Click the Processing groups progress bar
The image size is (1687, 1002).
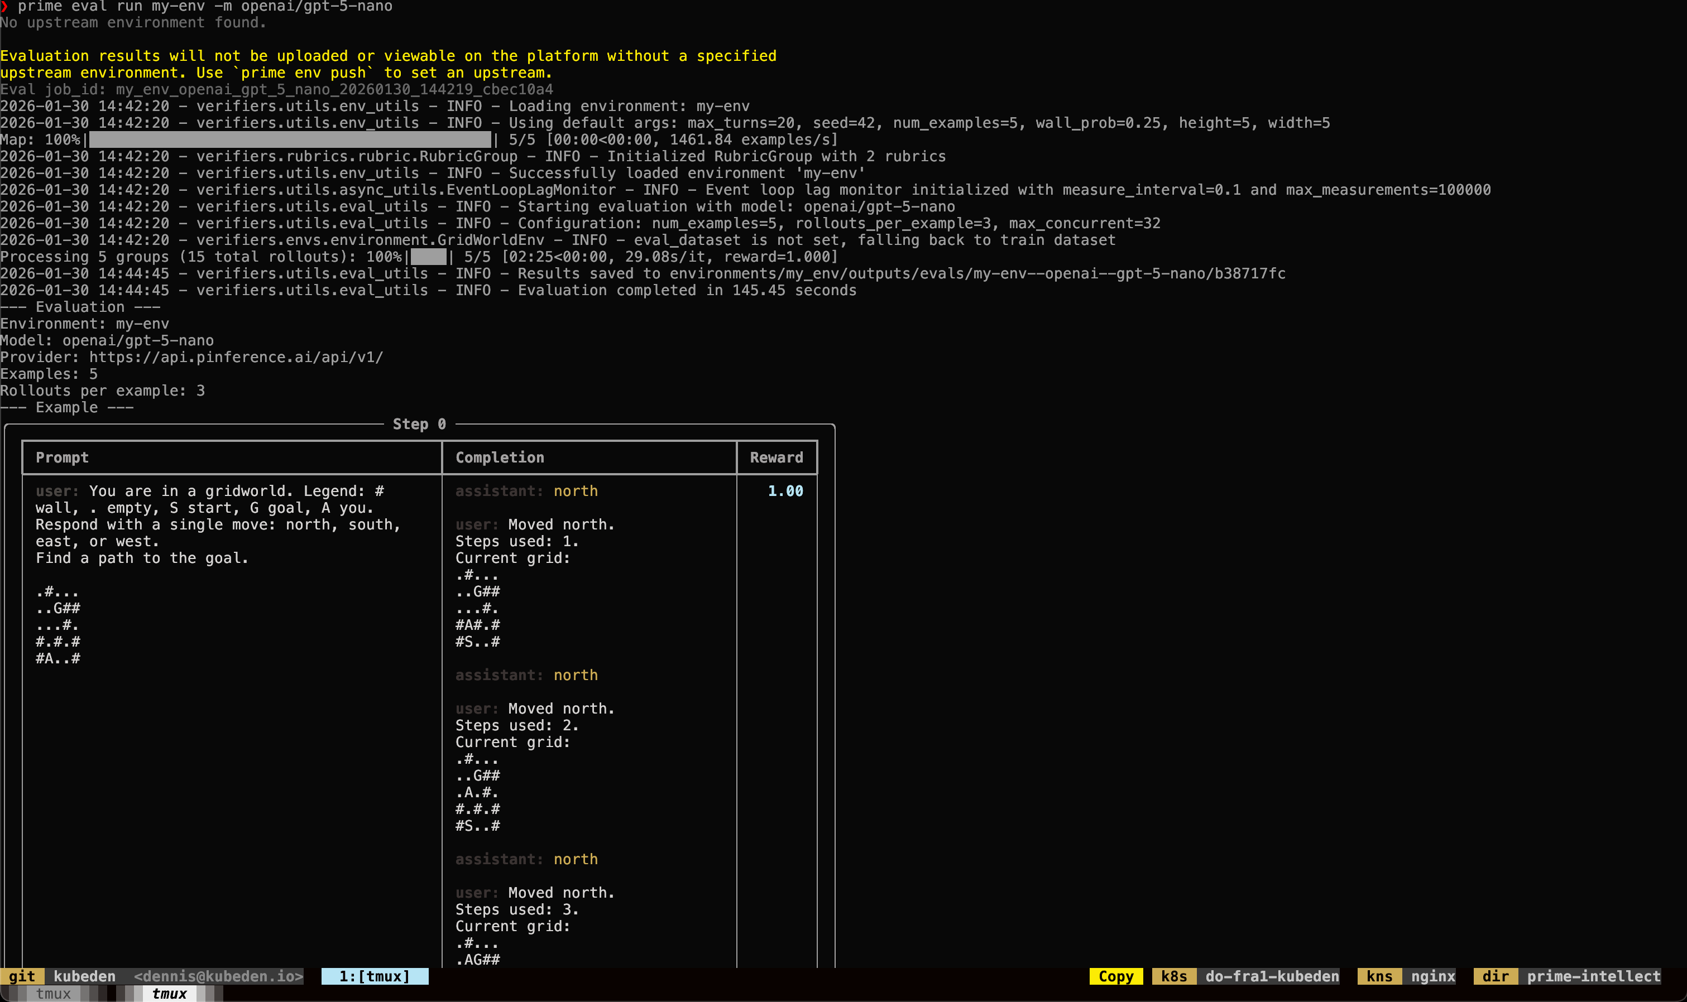[x=428, y=257]
